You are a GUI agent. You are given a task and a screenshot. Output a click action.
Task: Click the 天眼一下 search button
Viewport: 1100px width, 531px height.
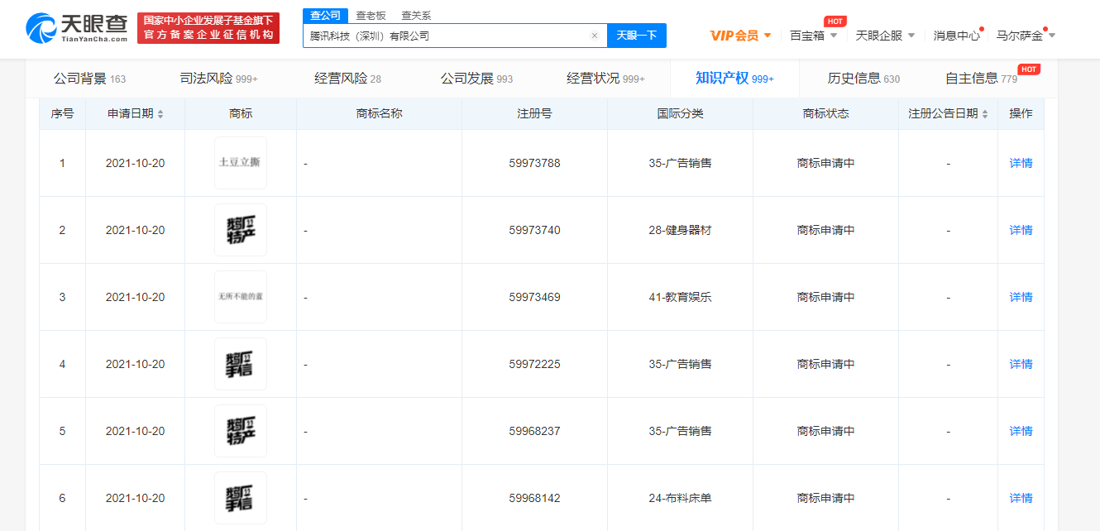pyautogui.click(x=636, y=36)
